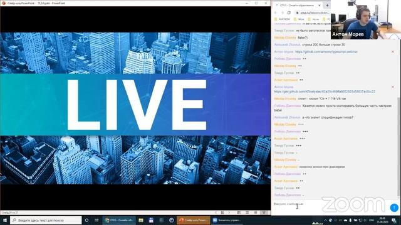Screen dimensions: 401x225
Task: Show hidden system tray icons
Action: 325,220
